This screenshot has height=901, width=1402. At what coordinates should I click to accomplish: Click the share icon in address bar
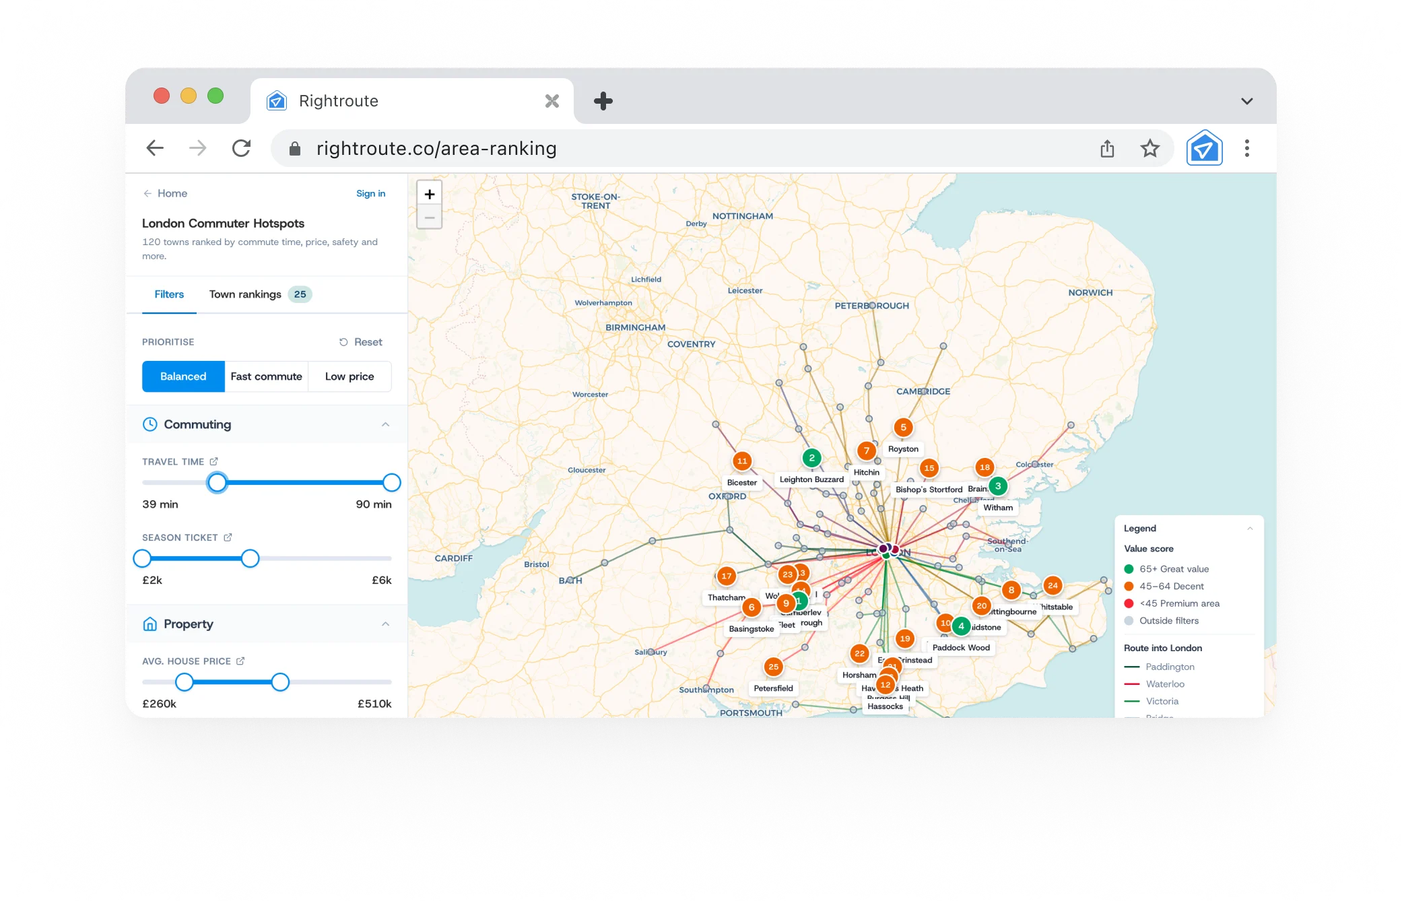click(x=1107, y=148)
